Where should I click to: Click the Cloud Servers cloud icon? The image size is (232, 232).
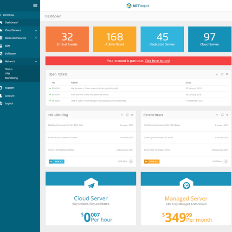click(1, 30)
